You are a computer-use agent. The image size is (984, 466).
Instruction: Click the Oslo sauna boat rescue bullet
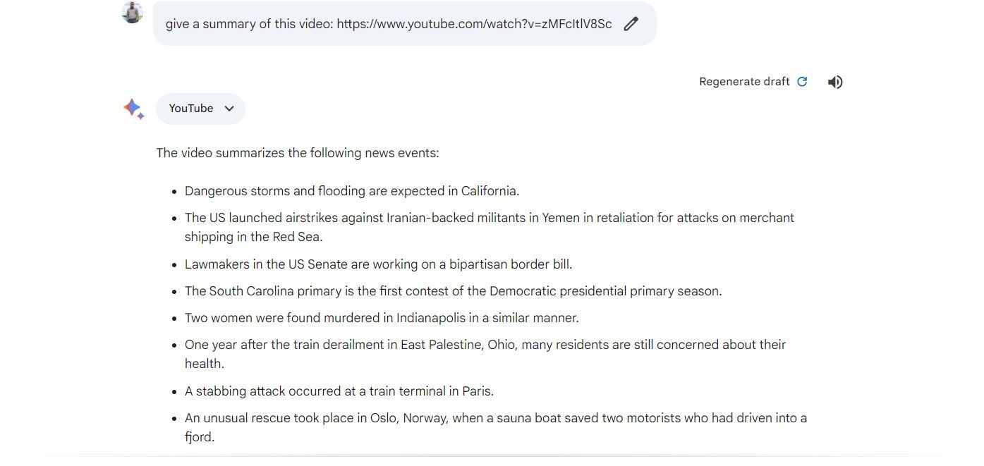pyautogui.click(x=495, y=418)
